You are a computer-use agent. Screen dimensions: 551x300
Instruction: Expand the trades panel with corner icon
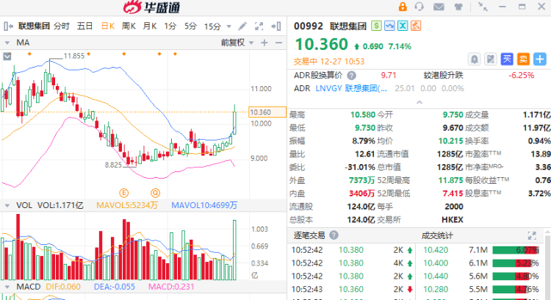point(532,235)
